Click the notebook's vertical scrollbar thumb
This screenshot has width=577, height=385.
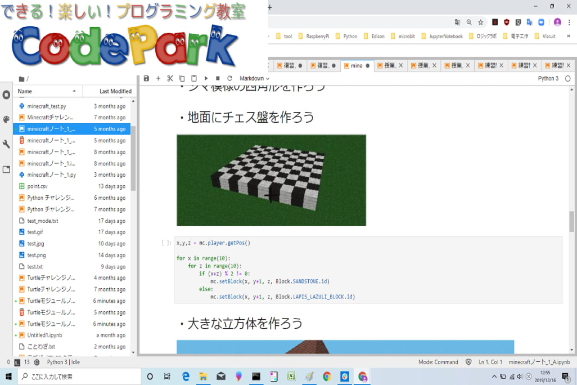572,221
